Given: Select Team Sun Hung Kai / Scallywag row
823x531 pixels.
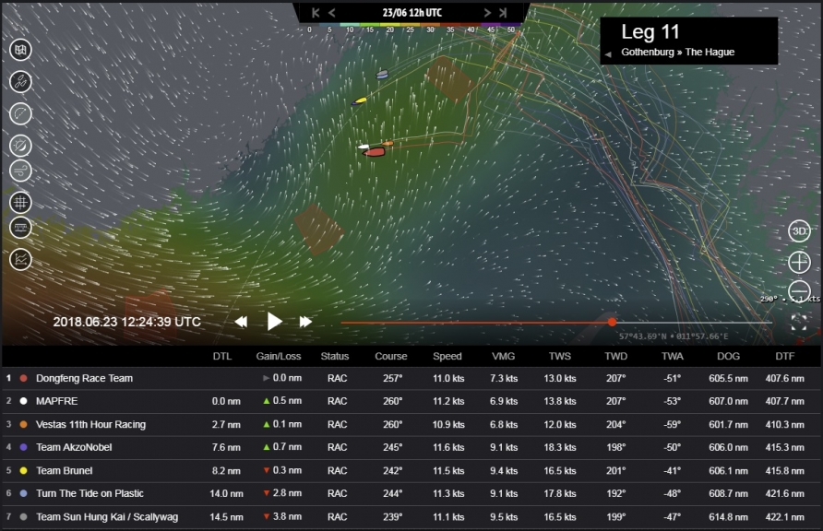Looking at the screenshot, I should point(411,516).
